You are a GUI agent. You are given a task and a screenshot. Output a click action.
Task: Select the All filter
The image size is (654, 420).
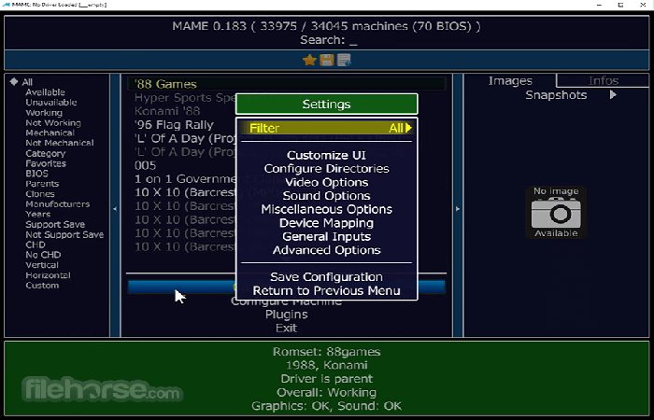27,82
